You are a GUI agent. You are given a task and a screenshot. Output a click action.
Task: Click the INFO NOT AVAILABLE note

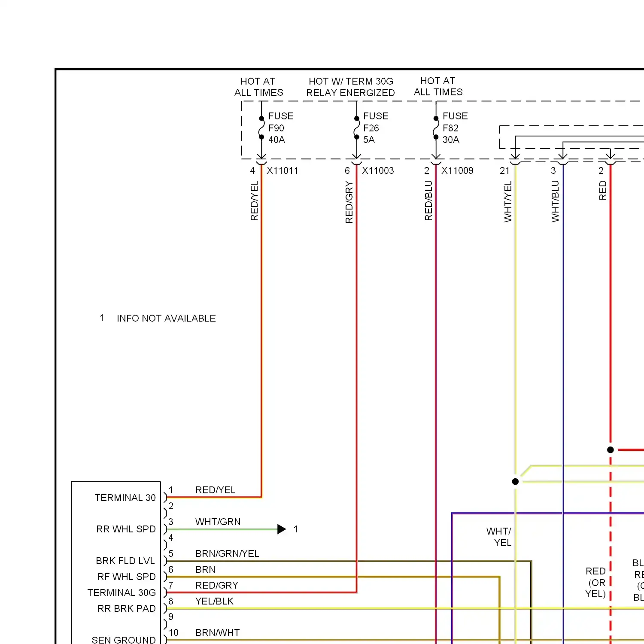166,318
